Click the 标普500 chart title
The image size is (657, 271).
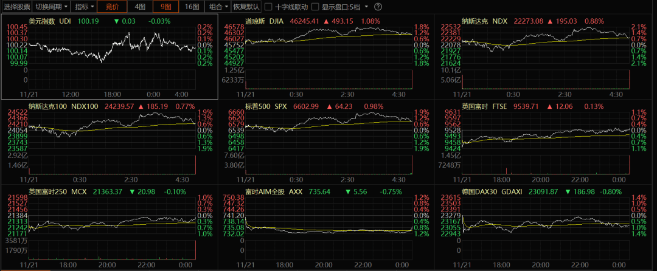pos(258,106)
